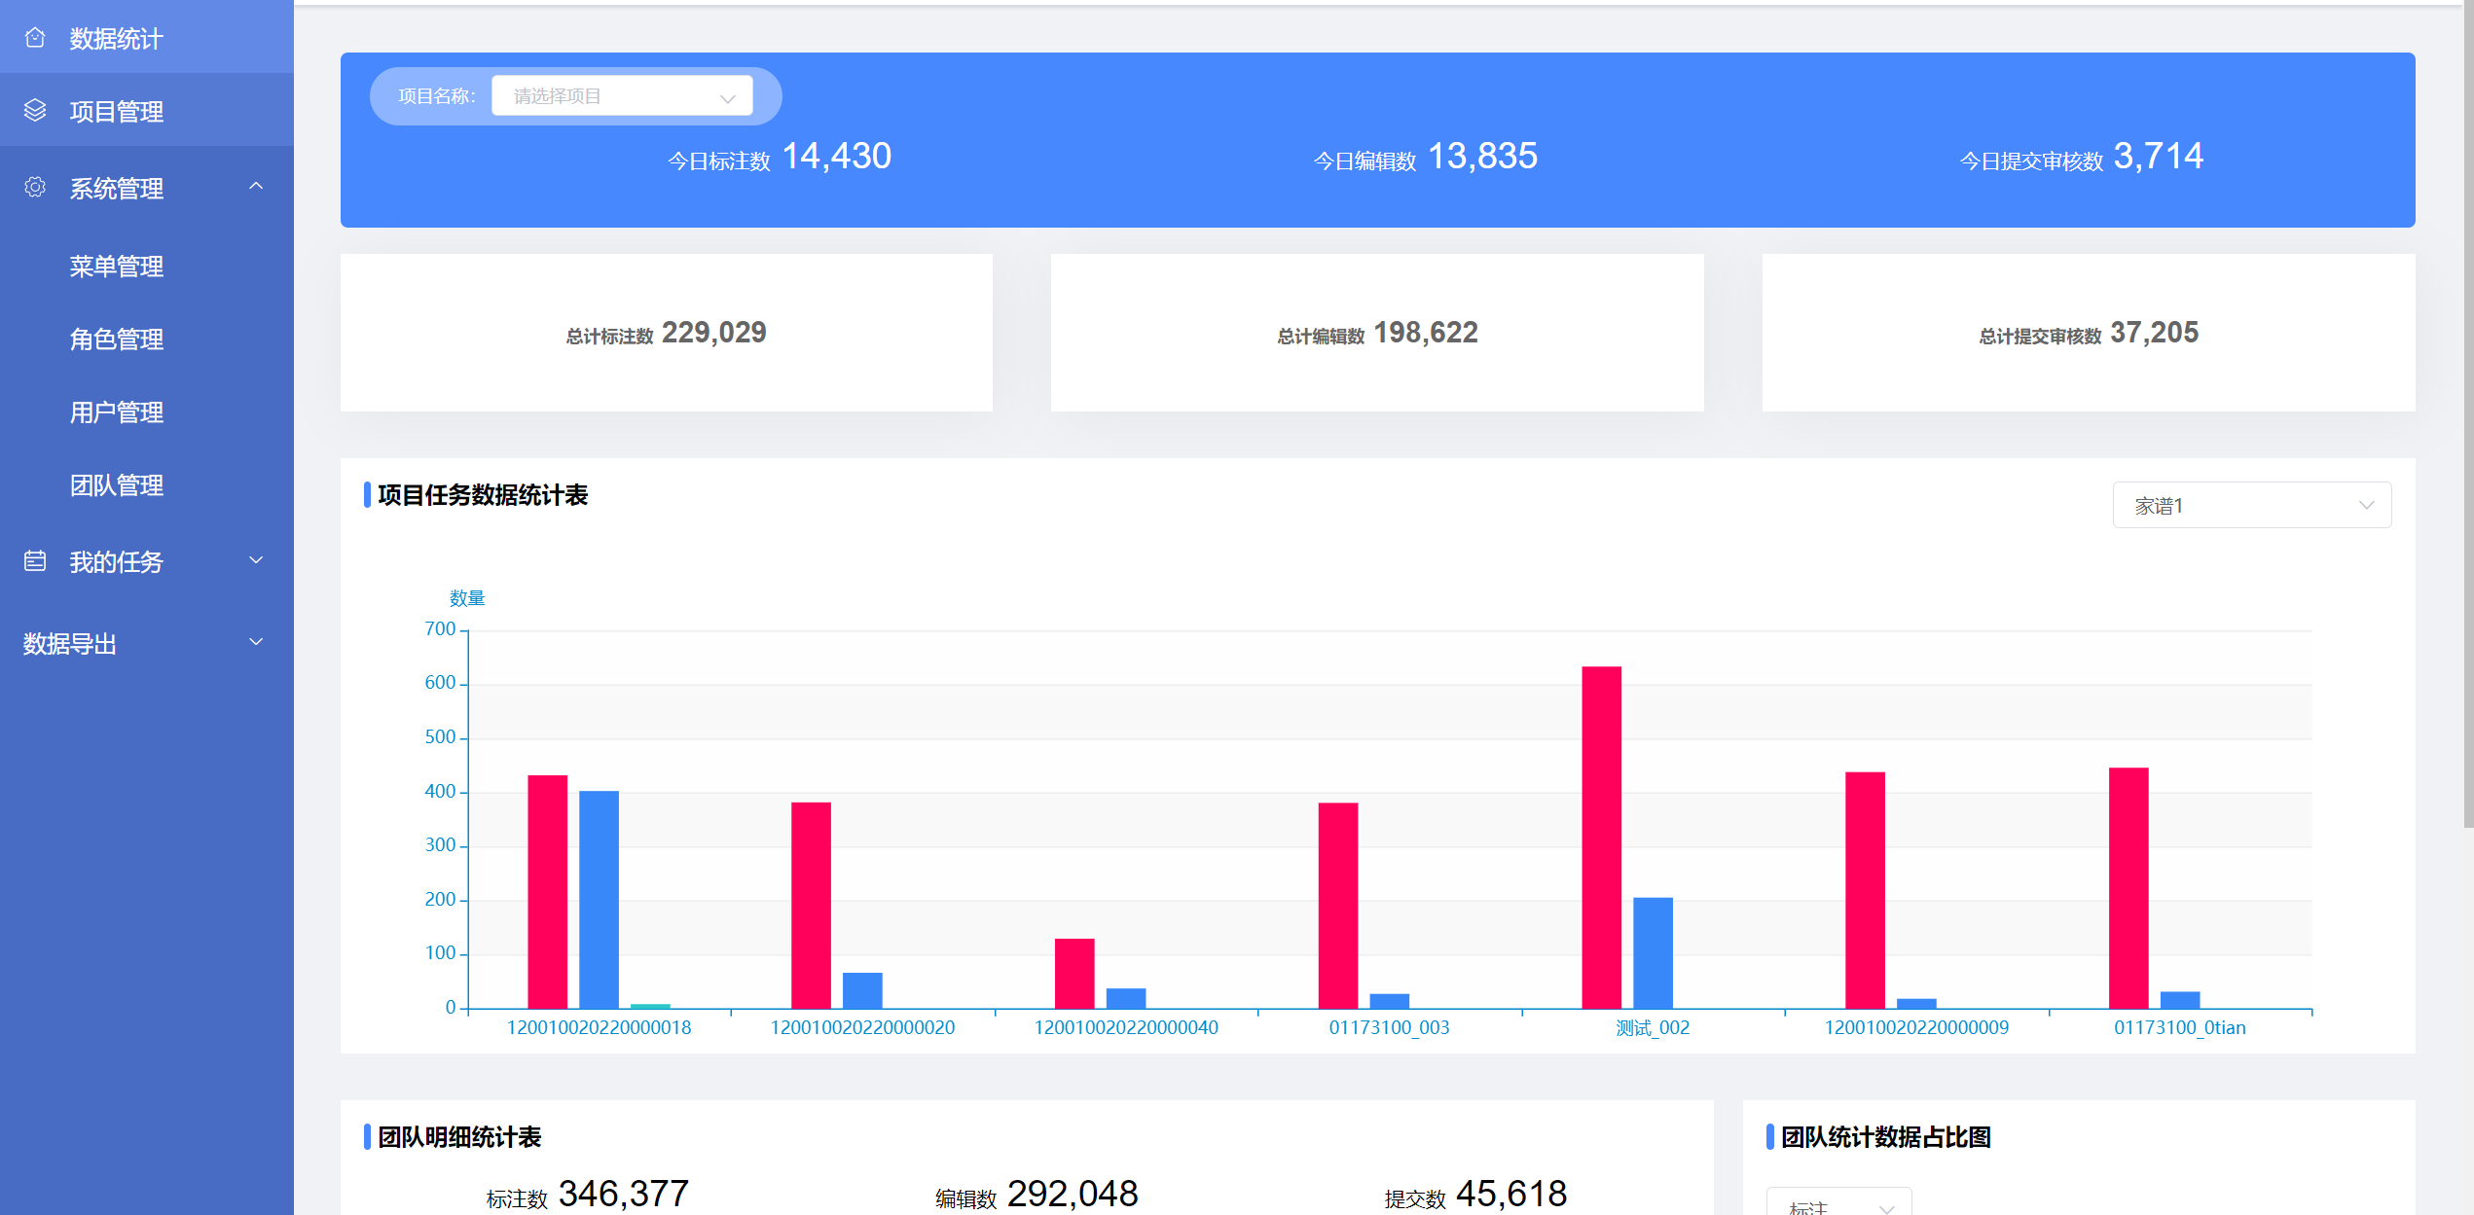Click the 我的任务 calendar icon

tap(35, 561)
